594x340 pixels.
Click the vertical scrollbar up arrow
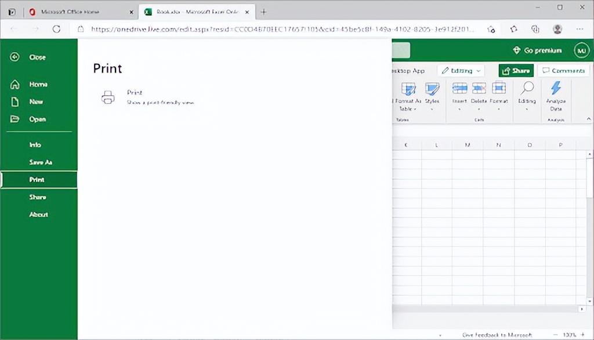click(x=589, y=154)
